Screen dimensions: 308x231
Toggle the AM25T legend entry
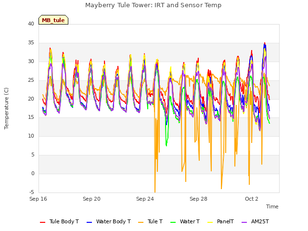(255, 221)
